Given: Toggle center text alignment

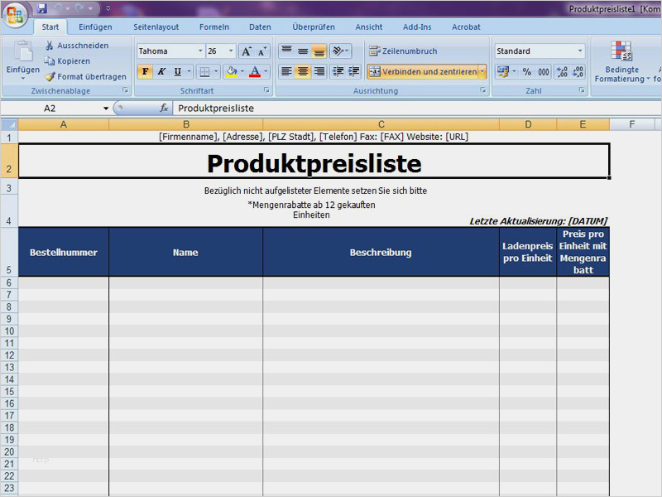Looking at the screenshot, I should pyautogui.click(x=302, y=70).
